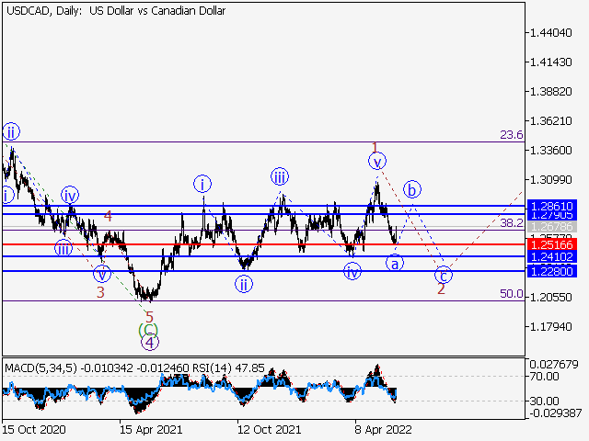Click the 1.44040 price axis label
The width and height of the screenshot is (589, 441).
pos(550,33)
